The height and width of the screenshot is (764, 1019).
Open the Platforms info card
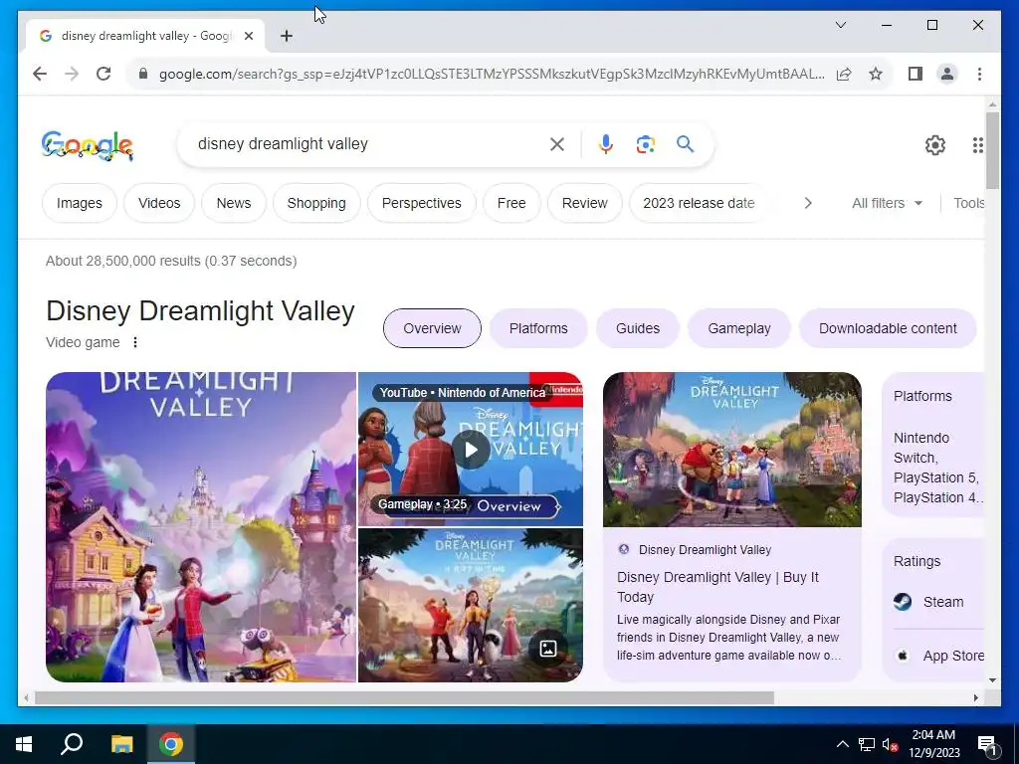933,445
